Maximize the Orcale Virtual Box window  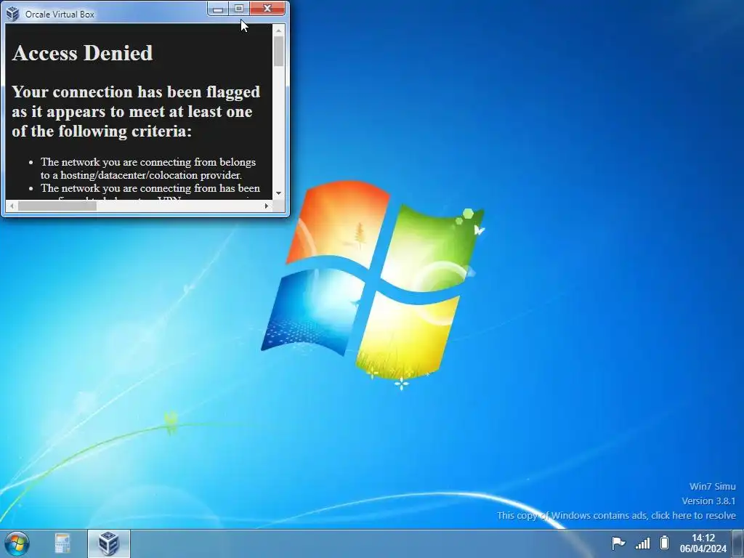click(239, 9)
